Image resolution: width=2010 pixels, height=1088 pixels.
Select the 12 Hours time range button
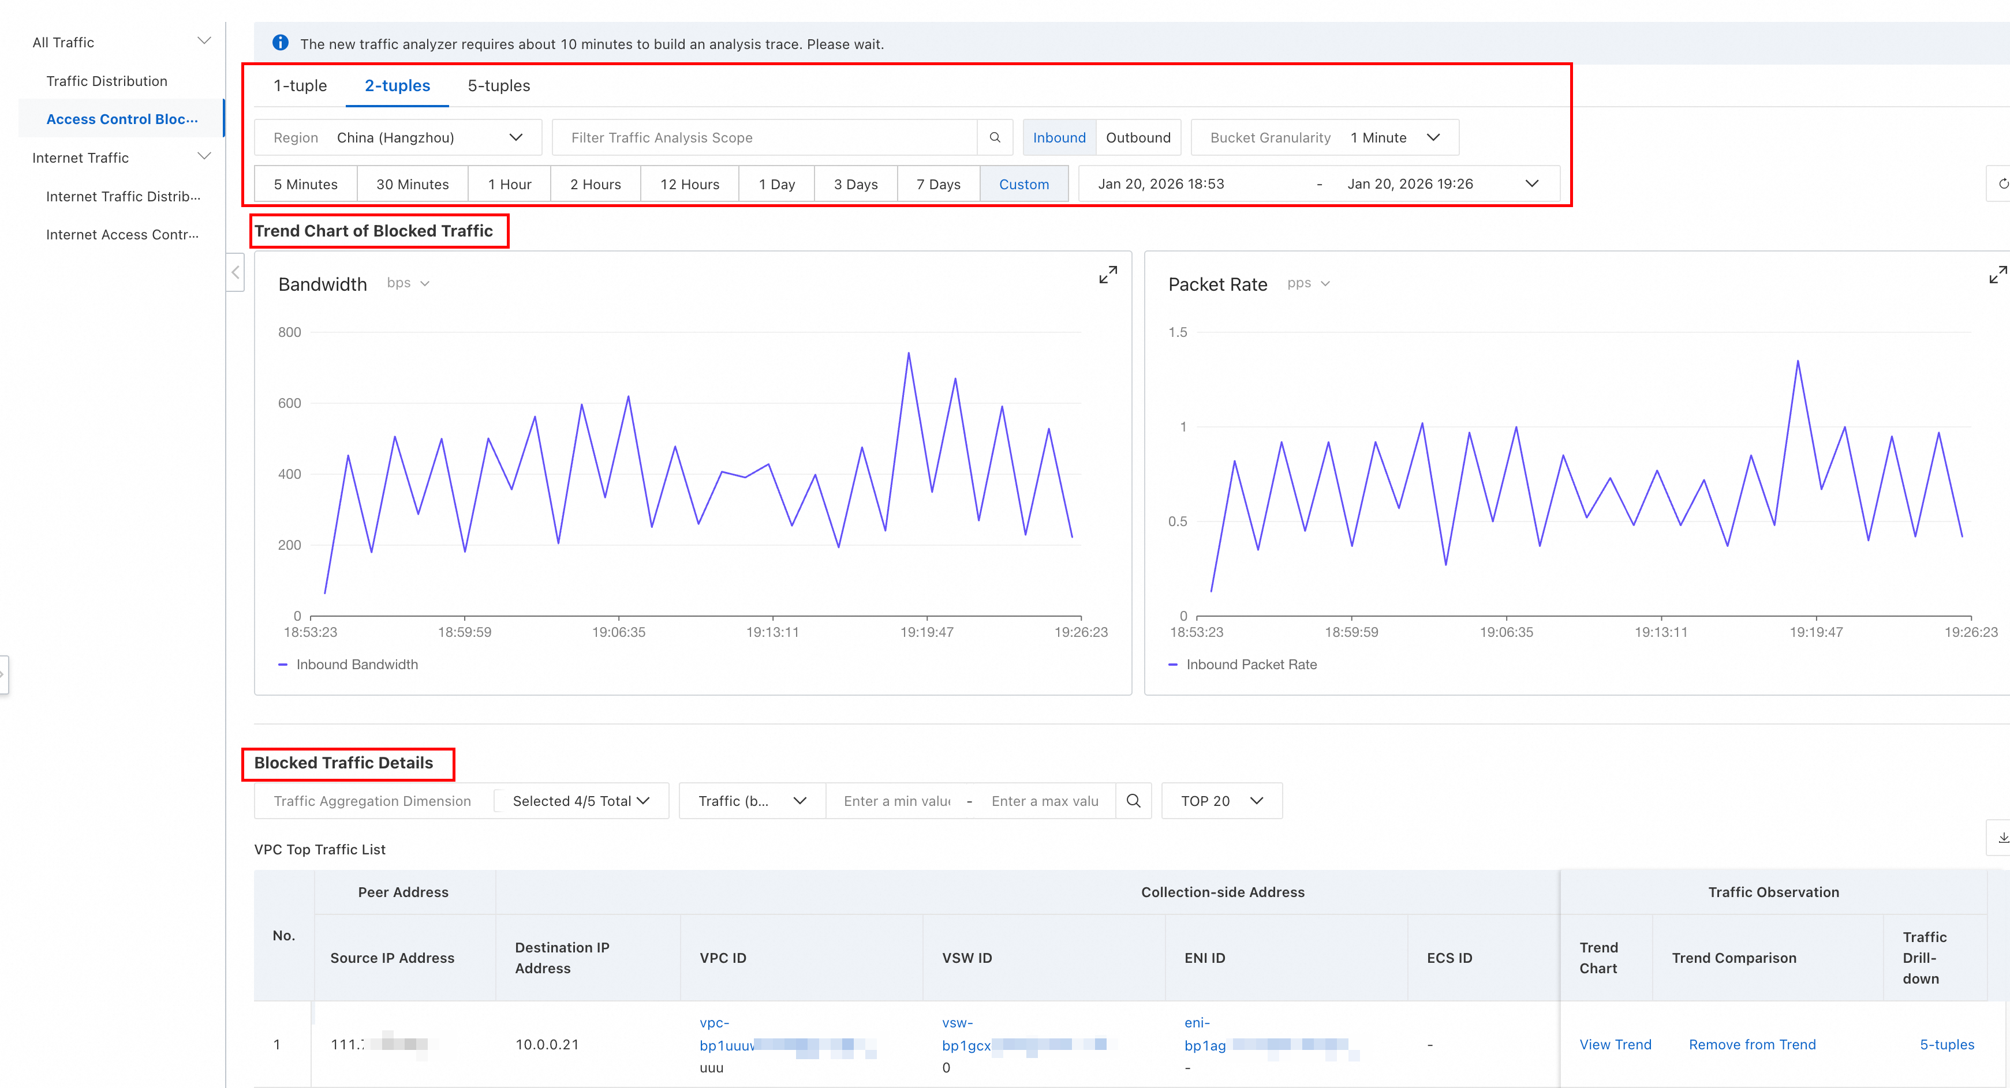click(x=689, y=184)
